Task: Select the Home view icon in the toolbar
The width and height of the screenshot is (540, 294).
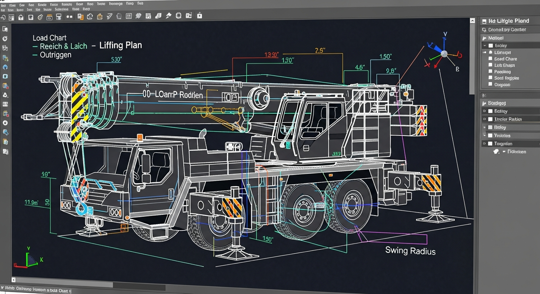Action: coord(21,16)
